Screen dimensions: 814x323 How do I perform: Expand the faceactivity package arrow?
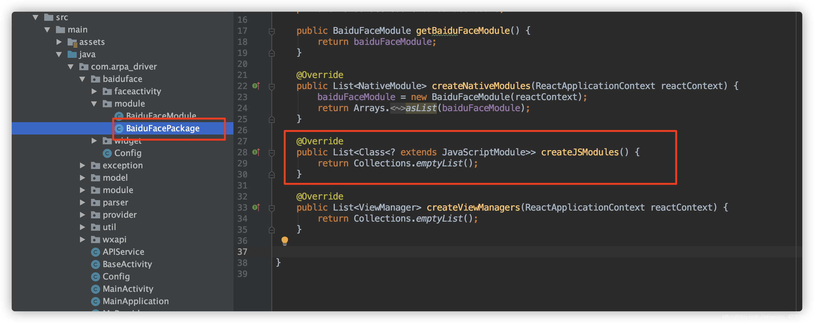coord(94,91)
